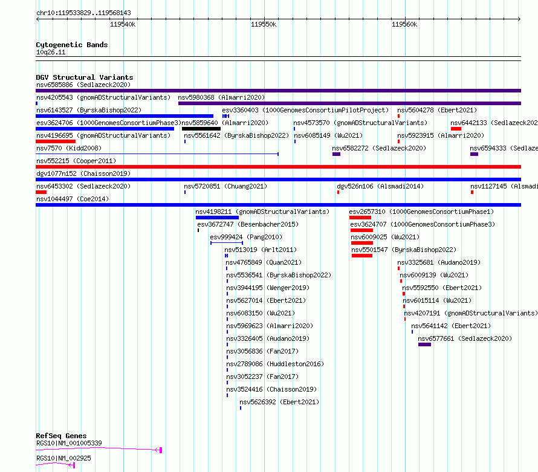Viewport: 538px width, 472px height.
Task: Select the blue dgv1077n152 variant bar
Action: [278, 179]
